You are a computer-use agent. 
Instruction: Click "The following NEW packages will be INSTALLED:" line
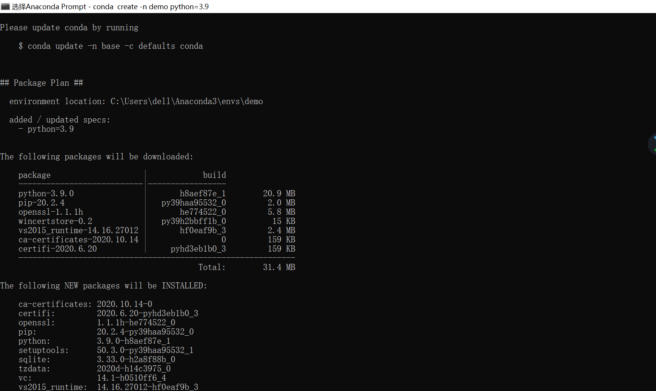click(x=104, y=286)
